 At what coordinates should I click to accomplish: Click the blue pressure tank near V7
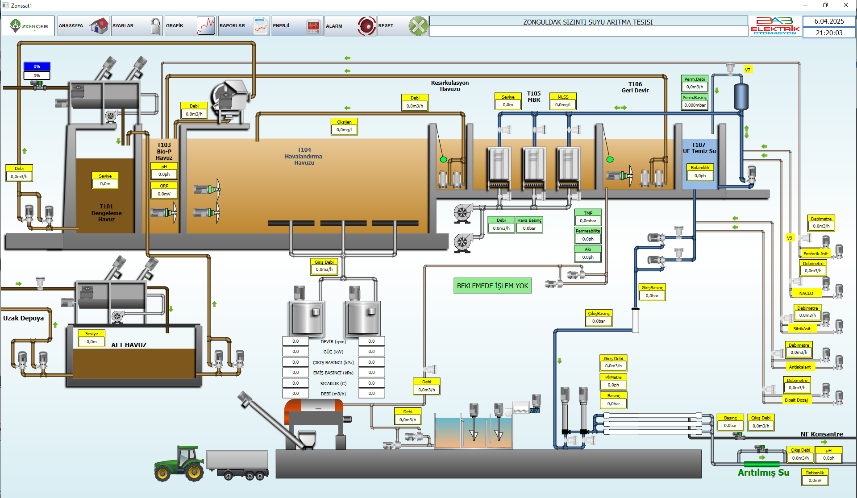pyautogui.click(x=741, y=96)
